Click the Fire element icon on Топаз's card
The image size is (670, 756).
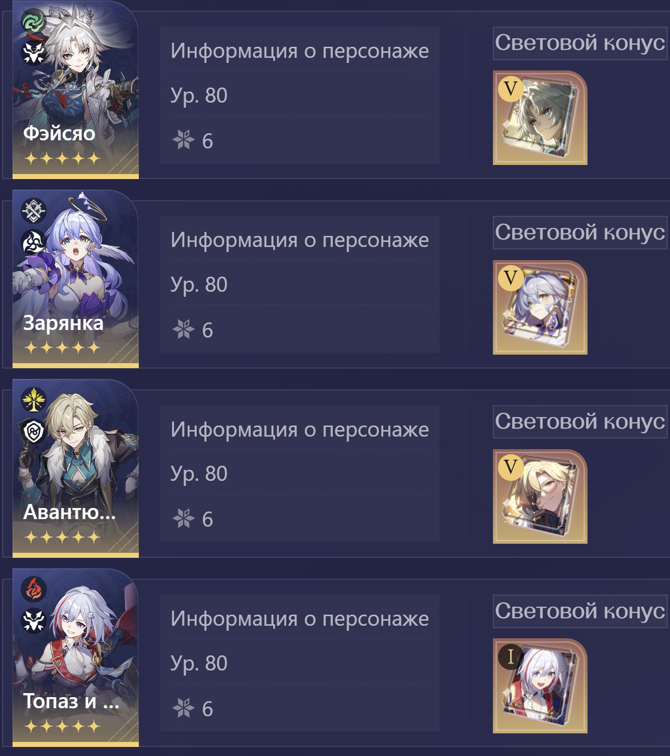[x=34, y=589]
